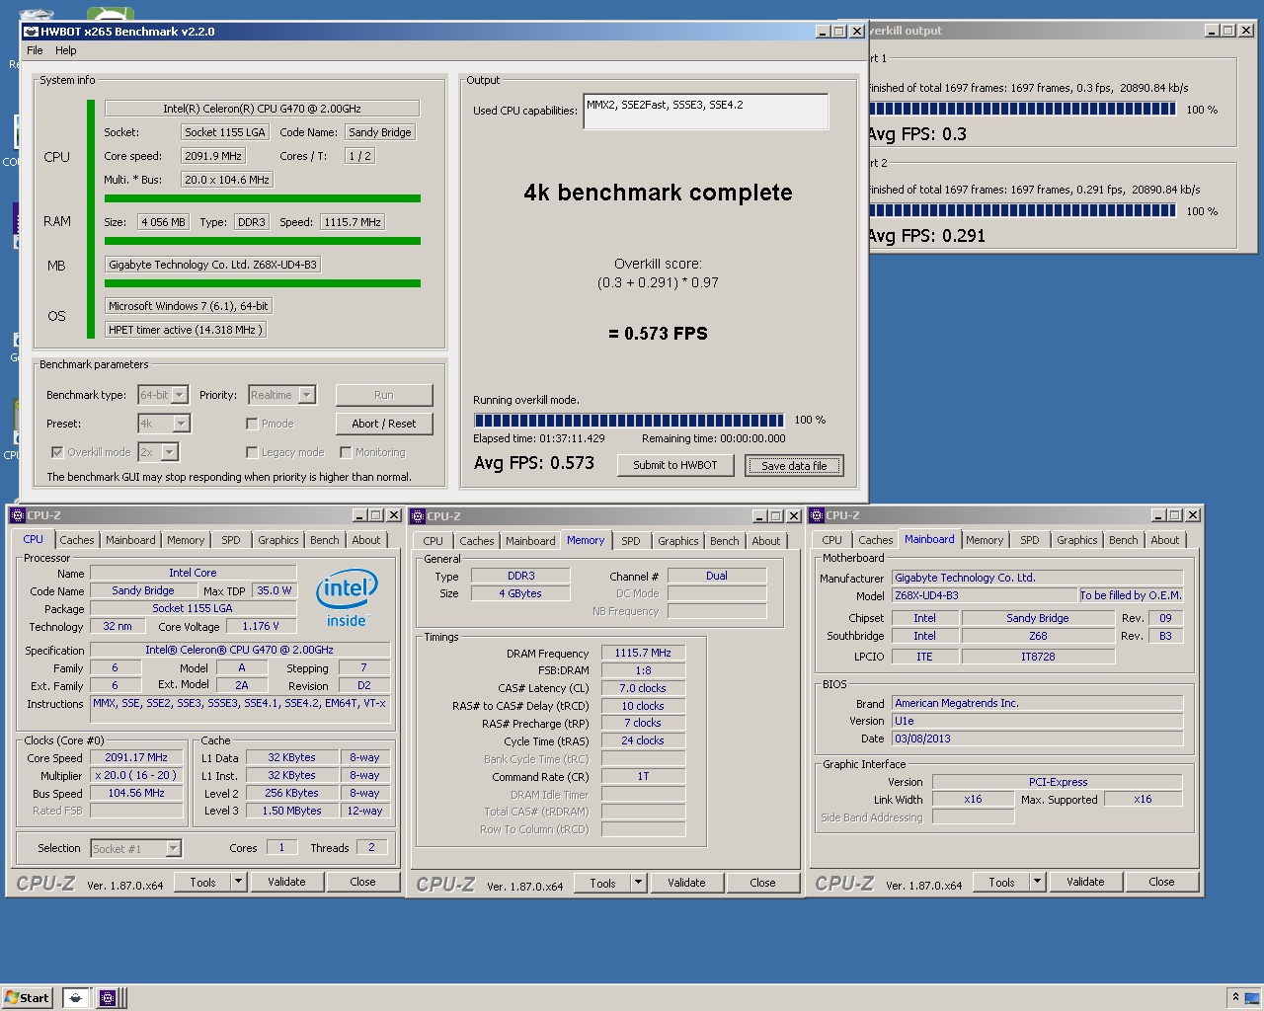1264x1011 pixels.
Task: Click Tools button in the CPU-Z Memory tab window
Action: (602, 883)
